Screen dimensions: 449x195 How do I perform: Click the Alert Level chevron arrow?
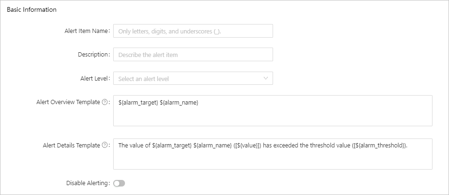tap(266, 78)
